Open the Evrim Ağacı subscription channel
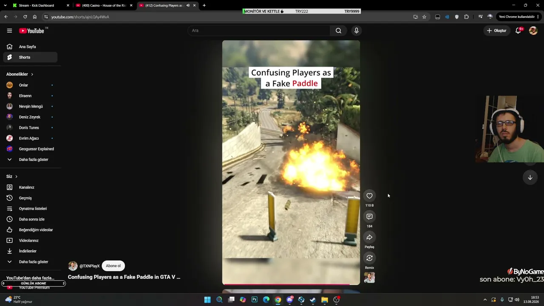This screenshot has width=544, height=306. [x=30, y=138]
